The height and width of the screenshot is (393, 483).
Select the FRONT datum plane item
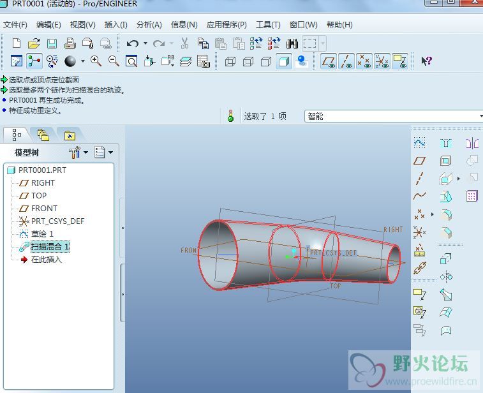(44, 209)
